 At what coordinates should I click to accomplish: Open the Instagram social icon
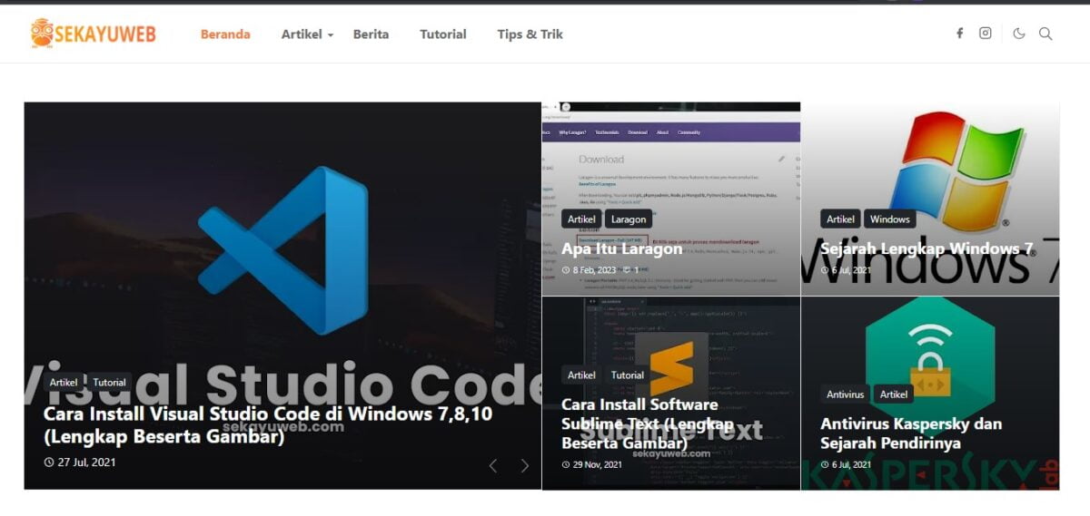tap(986, 34)
